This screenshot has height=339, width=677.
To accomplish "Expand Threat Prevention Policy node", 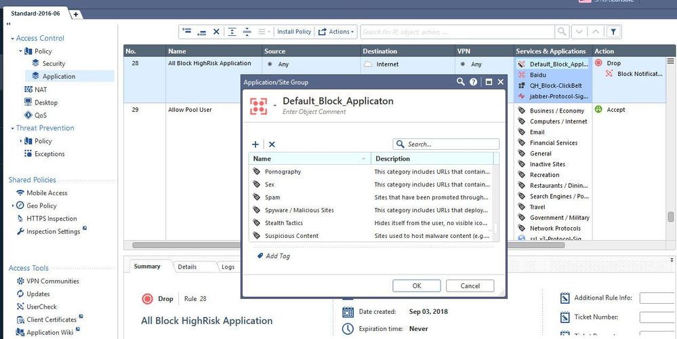I will click(x=20, y=141).
